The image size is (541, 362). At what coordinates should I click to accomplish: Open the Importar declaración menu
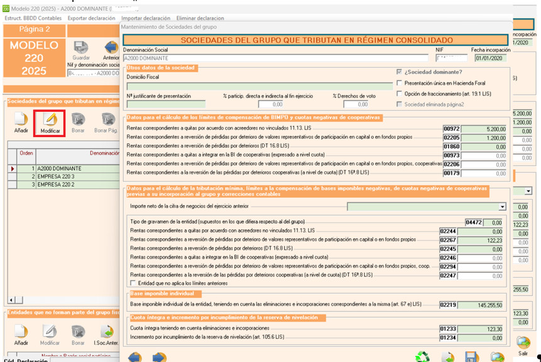click(146, 18)
